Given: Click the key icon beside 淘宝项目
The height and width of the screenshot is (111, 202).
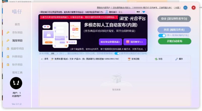Looking at the screenshot, I should click(8, 41).
